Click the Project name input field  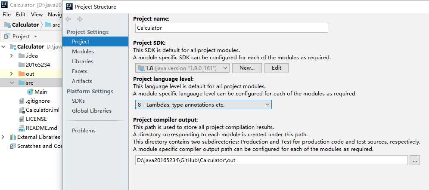click(x=231, y=28)
